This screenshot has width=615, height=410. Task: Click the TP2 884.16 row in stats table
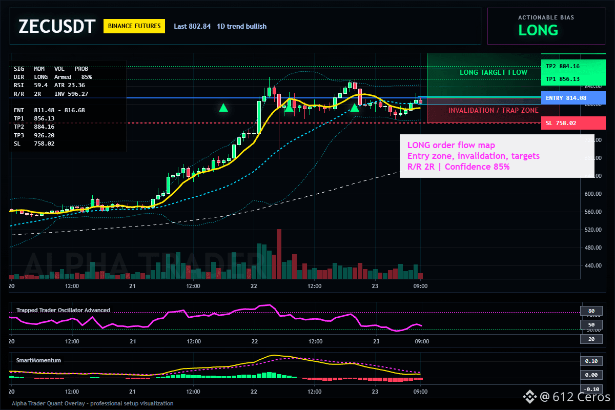(x=34, y=127)
